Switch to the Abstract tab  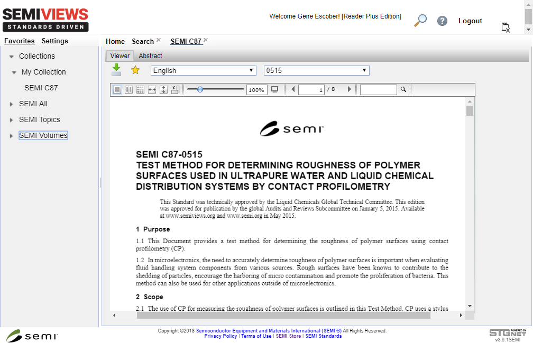(x=150, y=55)
